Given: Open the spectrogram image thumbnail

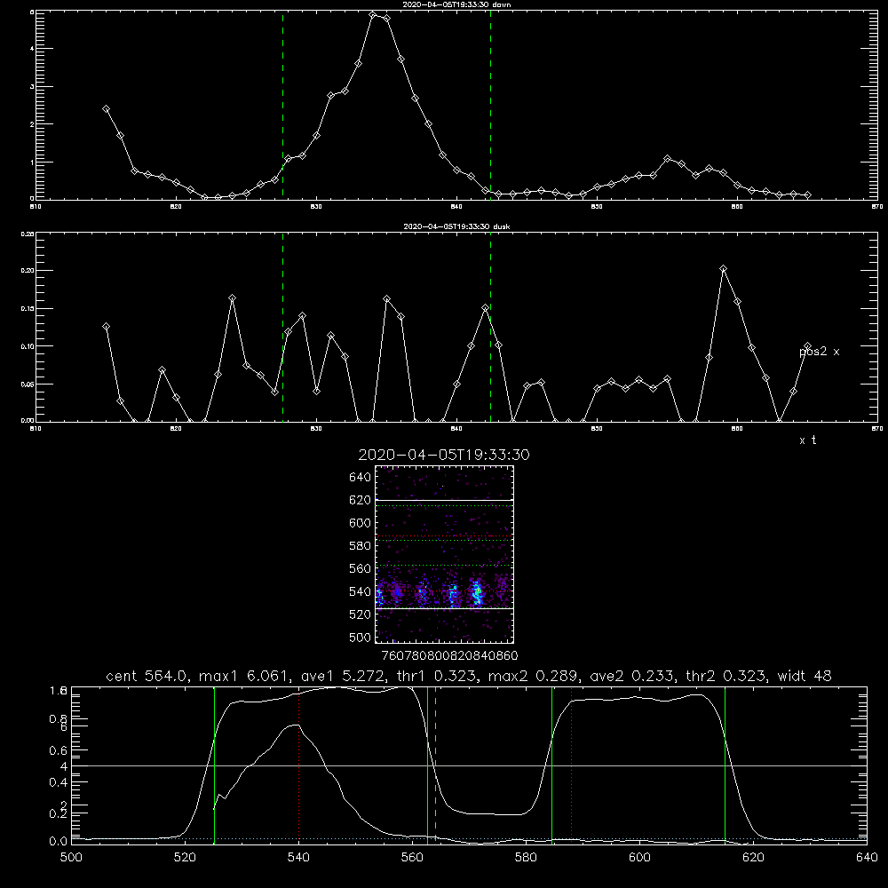Looking at the screenshot, I should pyautogui.click(x=444, y=554).
